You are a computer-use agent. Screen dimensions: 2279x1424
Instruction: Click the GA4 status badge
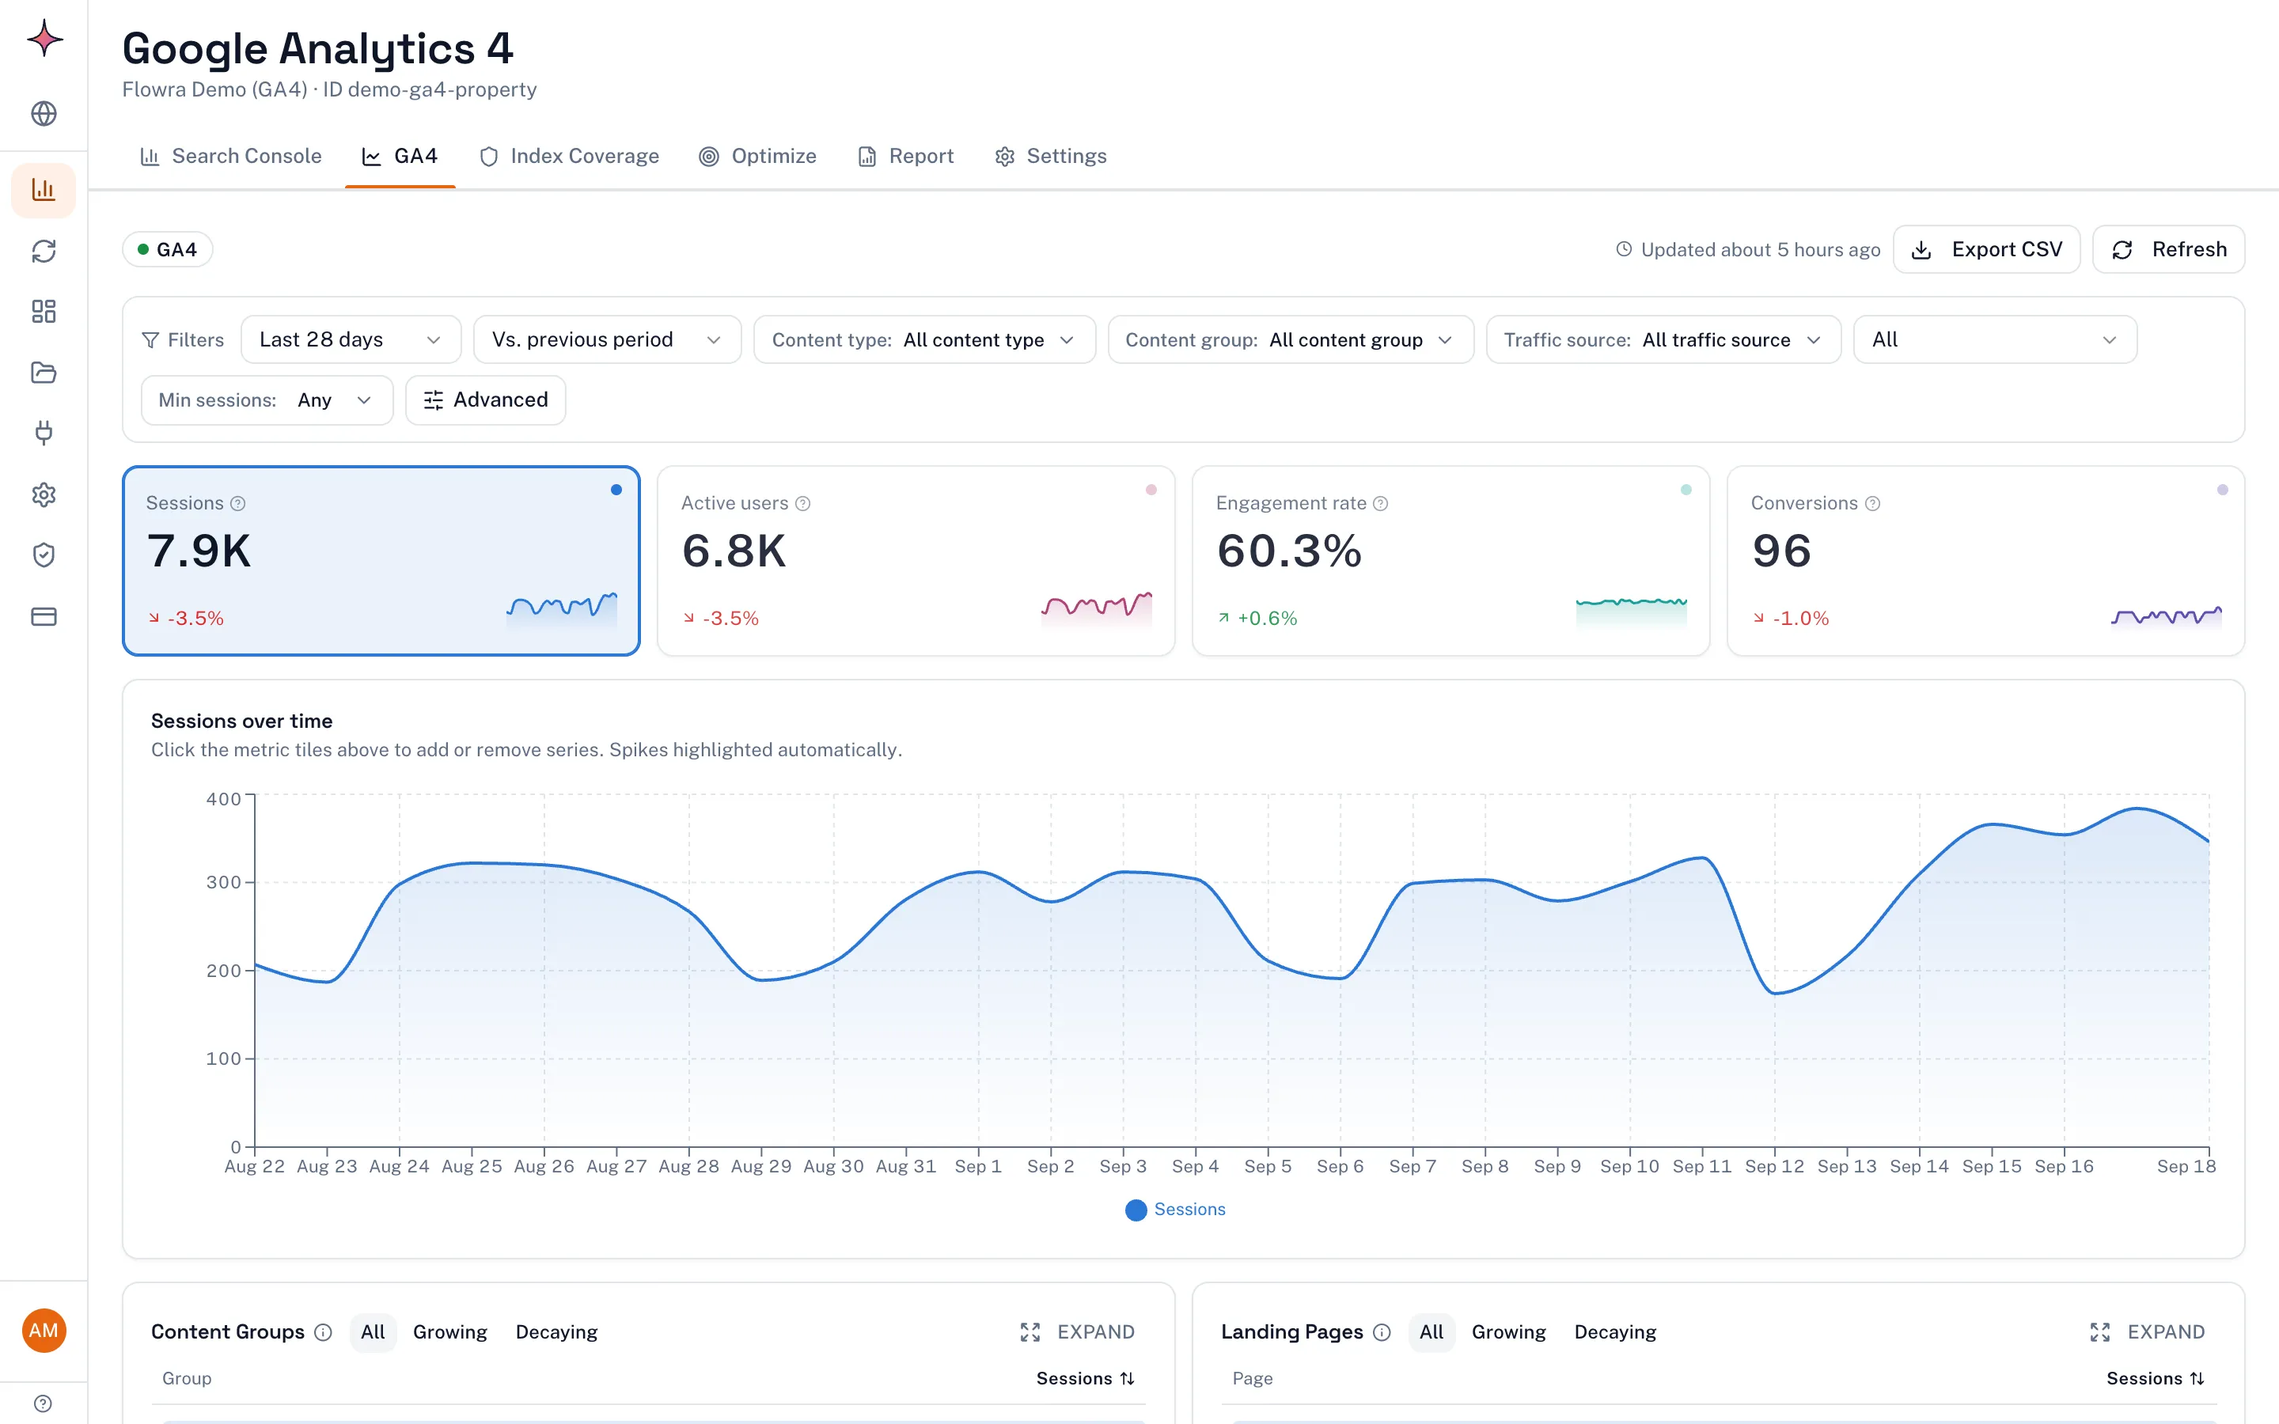tap(168, 249)
